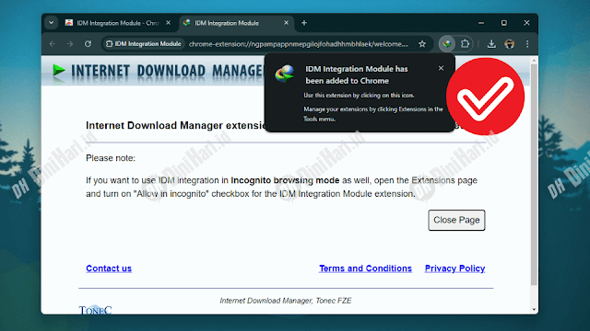Click the IDM Integration Module site chip
This screenshot has height=331, width=590.
click(x=144, y=44)
